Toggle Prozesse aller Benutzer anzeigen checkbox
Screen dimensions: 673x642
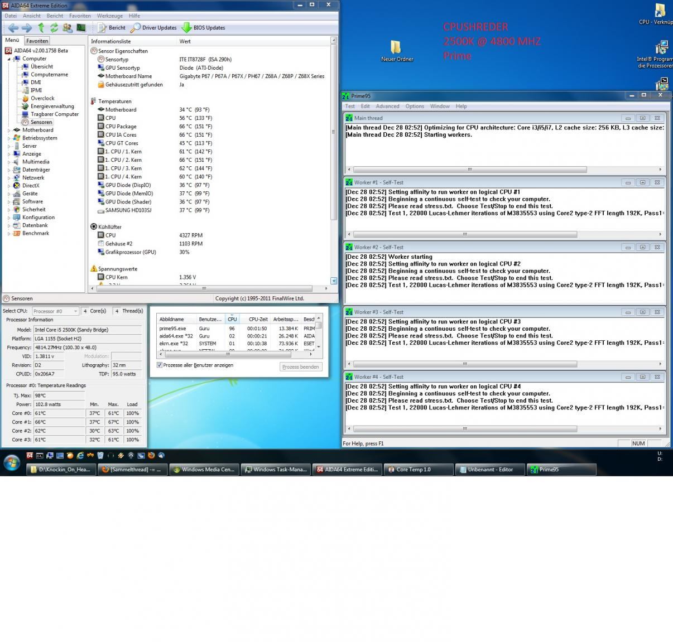tap(160, 365)
